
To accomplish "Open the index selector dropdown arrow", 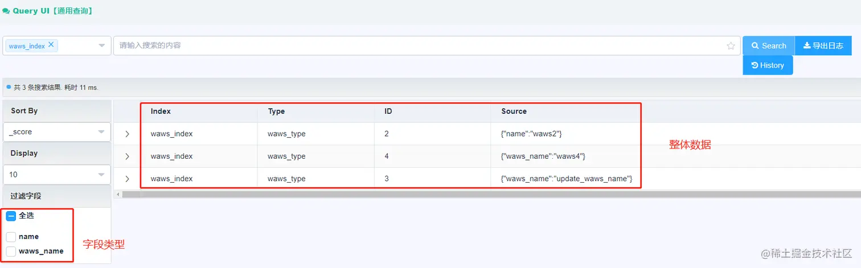I will coord(102,46).
